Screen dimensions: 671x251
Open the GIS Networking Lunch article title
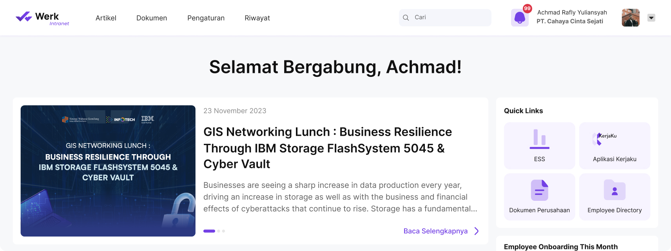point(328,148)
